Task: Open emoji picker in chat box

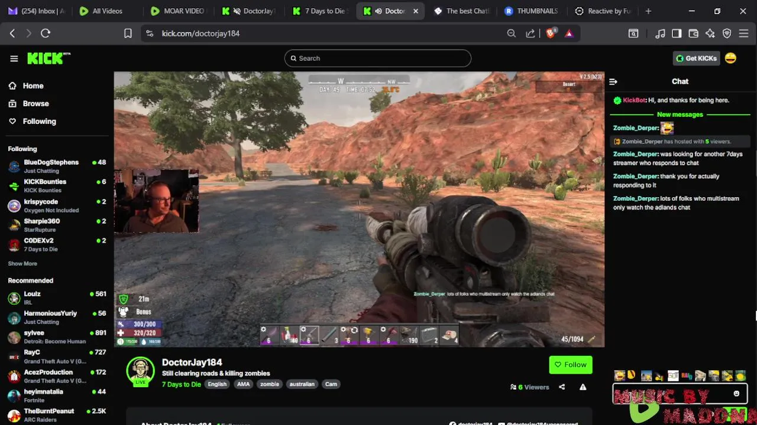Action: pyautogui.click(x=736, y=394)
